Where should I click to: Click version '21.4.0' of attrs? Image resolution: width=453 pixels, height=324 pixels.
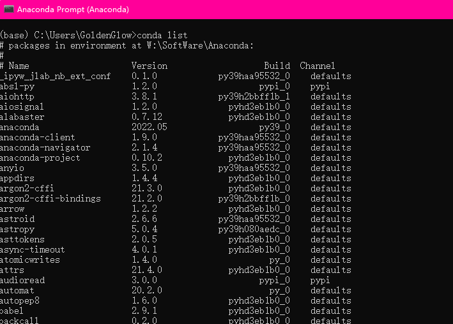[147, 270]
